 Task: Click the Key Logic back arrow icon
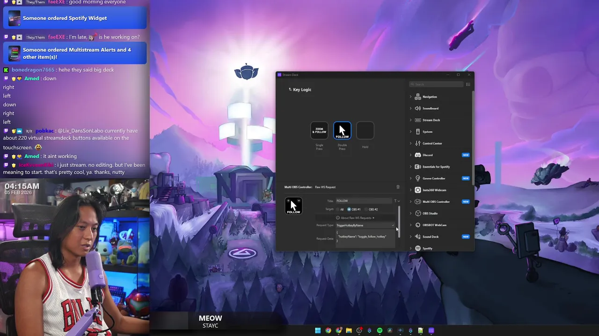pos(290,90)
